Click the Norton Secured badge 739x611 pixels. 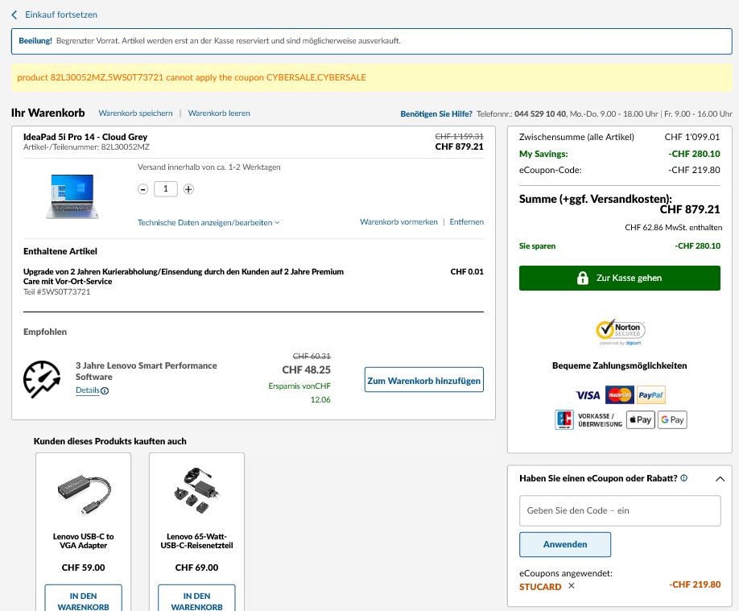point(619,330)
